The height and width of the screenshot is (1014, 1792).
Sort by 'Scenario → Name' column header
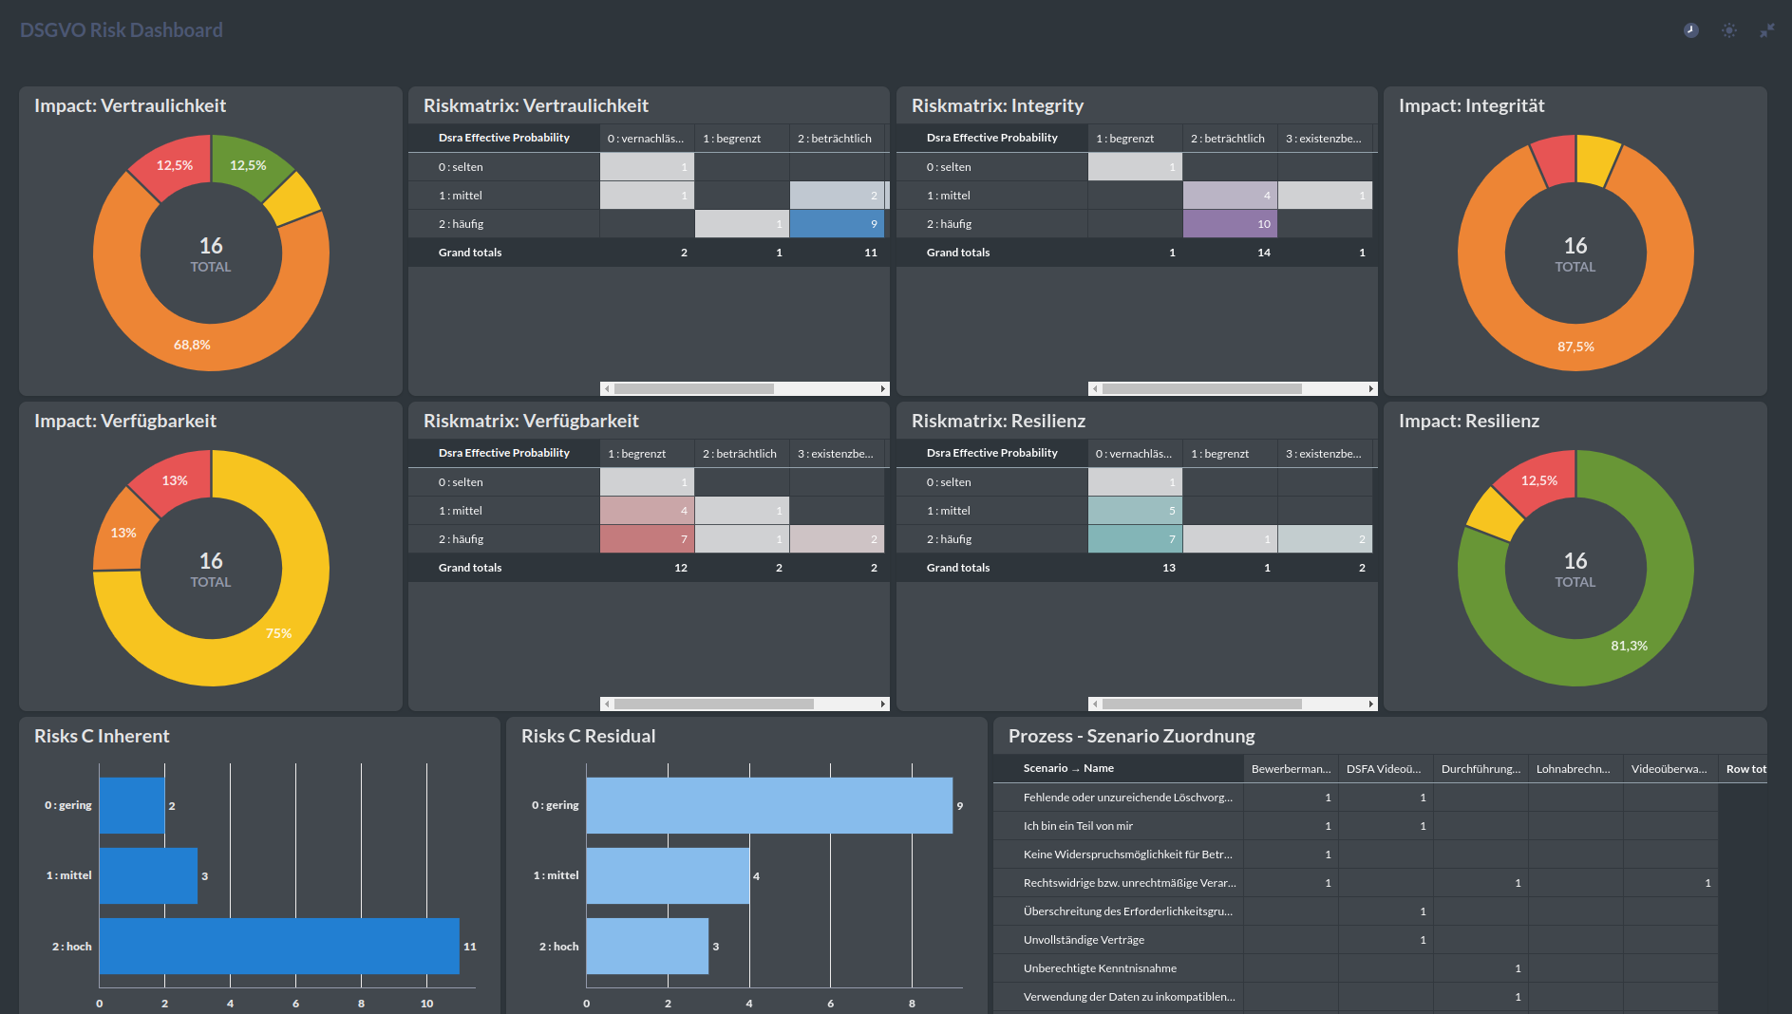tap(1067, 768)
